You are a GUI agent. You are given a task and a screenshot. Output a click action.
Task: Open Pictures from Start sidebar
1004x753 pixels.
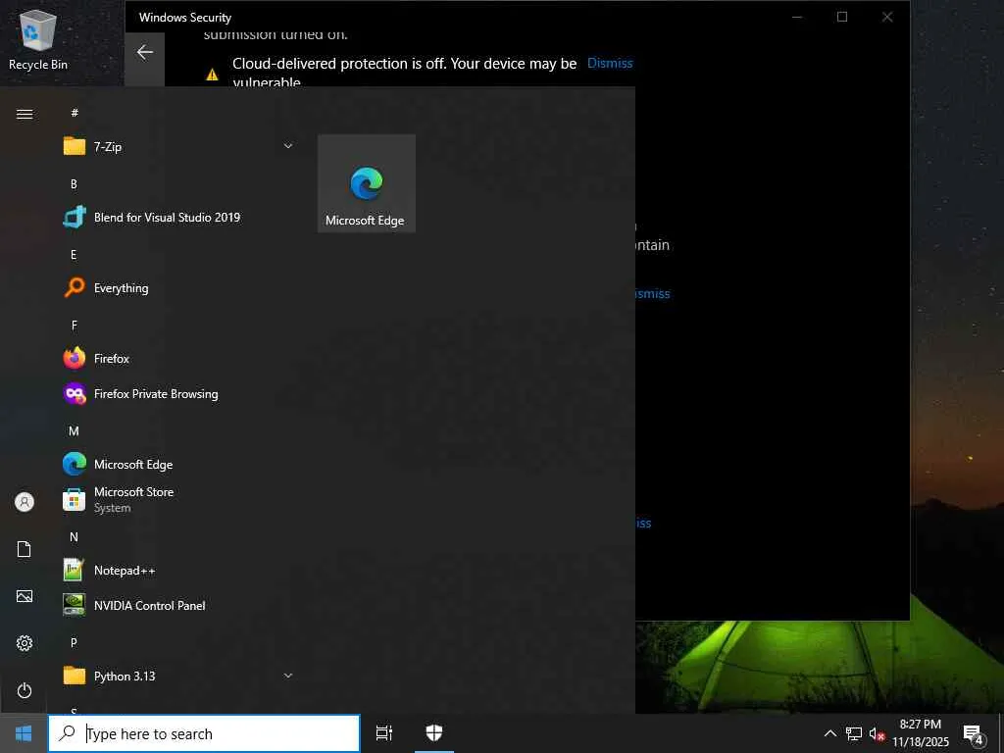click(x=25, y=596)
